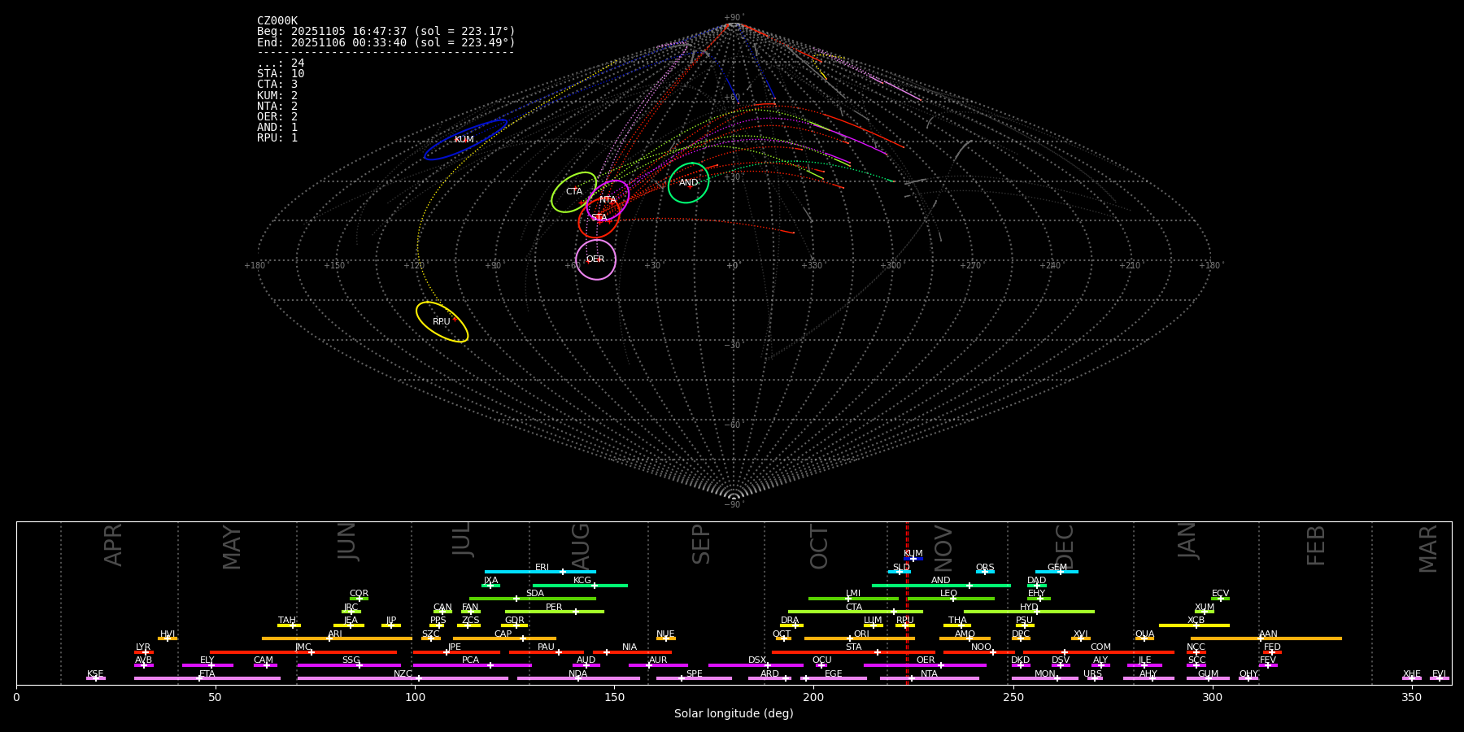
Task: Select the SDA shower bar in timeline
Action: [533, 599]
